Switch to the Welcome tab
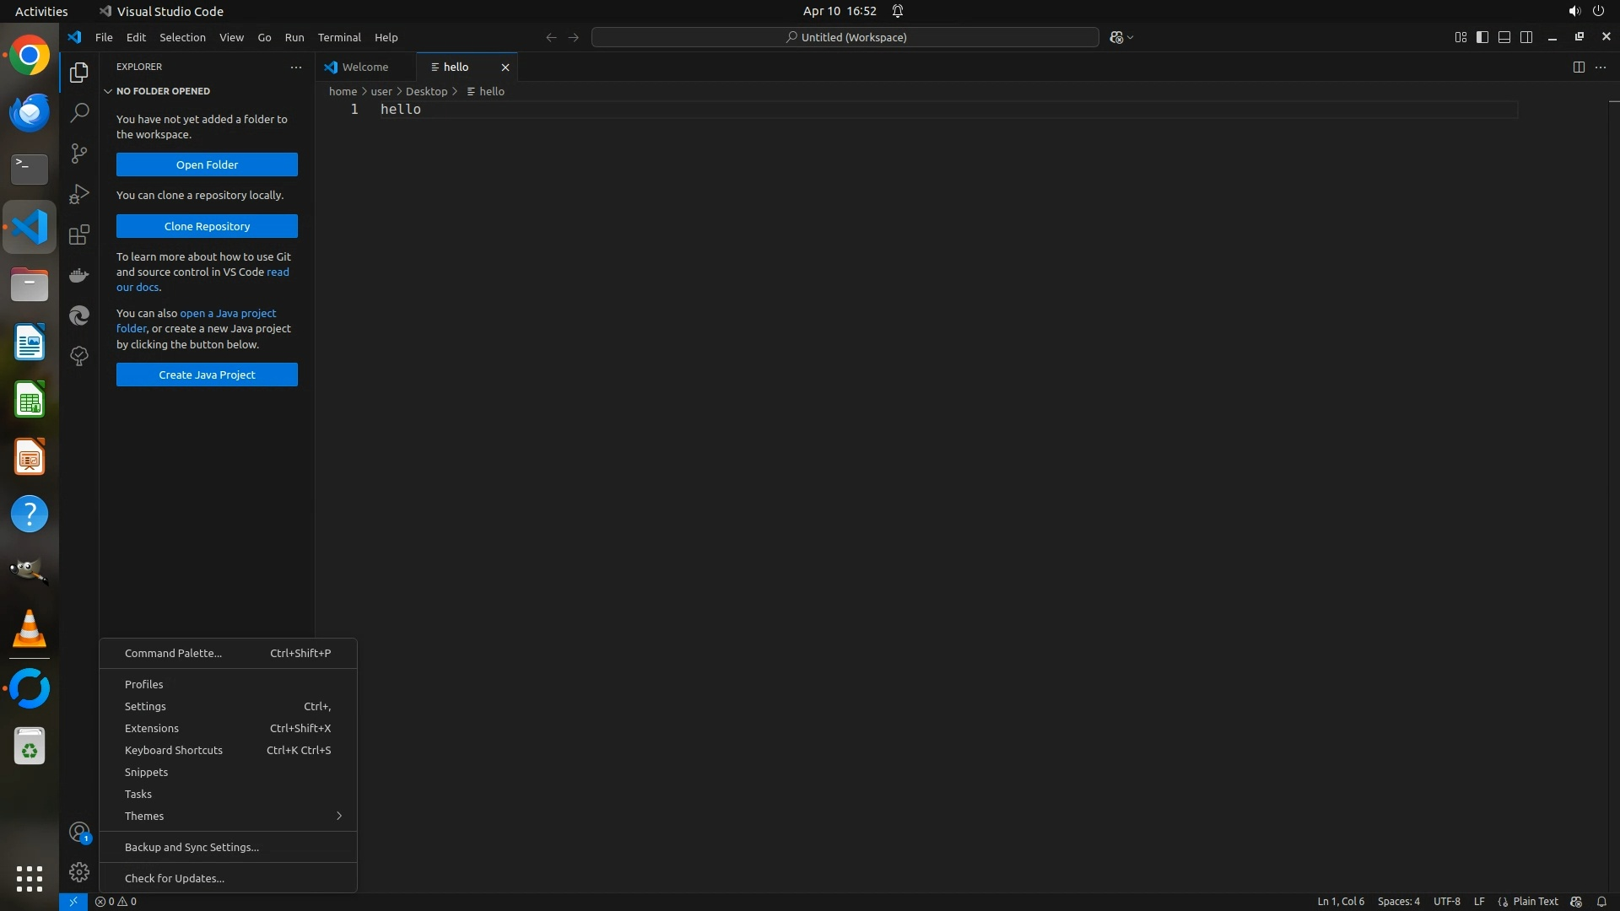1620x911 pixels. [x=364, y=67]
